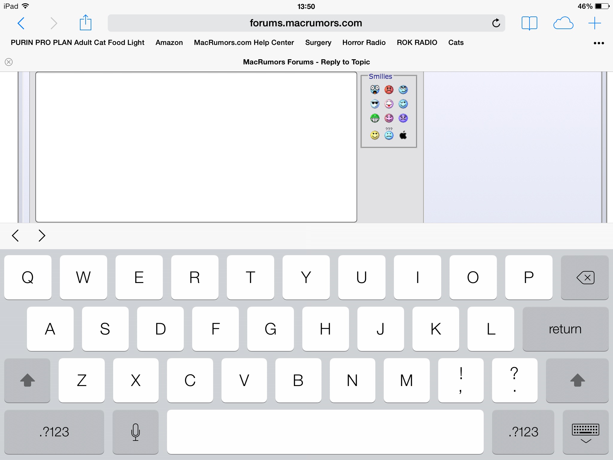Tap the forums.macrumors.com address bar
This screenshot has width=613, height=460.
(x=306, y=23)
